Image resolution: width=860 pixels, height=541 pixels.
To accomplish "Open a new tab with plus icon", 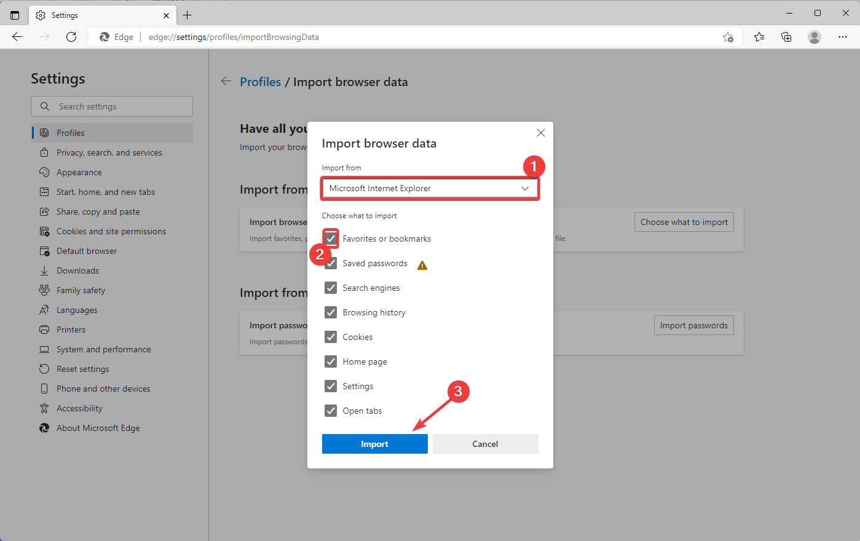I will click(187, 15).
